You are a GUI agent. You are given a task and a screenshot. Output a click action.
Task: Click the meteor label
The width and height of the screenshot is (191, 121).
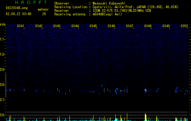coord(43,9)
